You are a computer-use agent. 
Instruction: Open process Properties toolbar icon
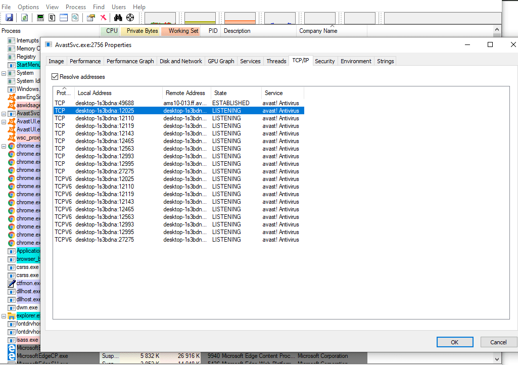click(x=91, y=18)
